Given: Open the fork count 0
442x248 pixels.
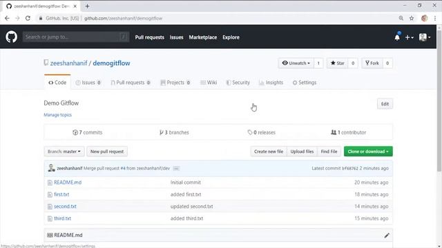Looking at the screenshot, I should (387, 63).
